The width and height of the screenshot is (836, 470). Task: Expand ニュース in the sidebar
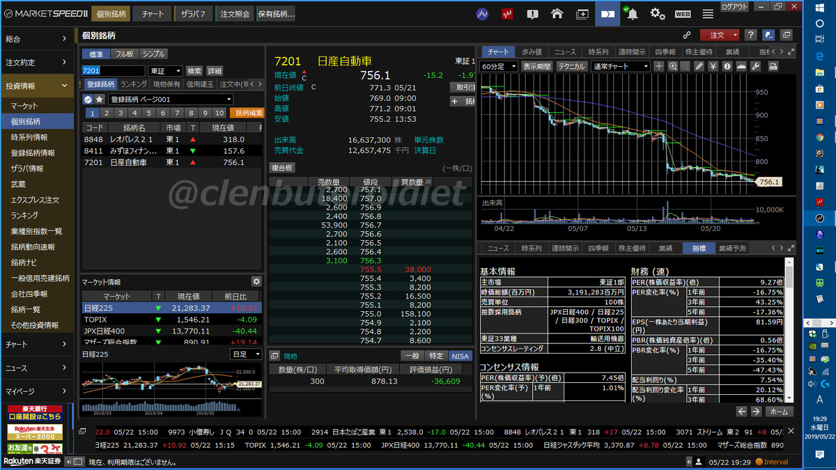(36, 368)
